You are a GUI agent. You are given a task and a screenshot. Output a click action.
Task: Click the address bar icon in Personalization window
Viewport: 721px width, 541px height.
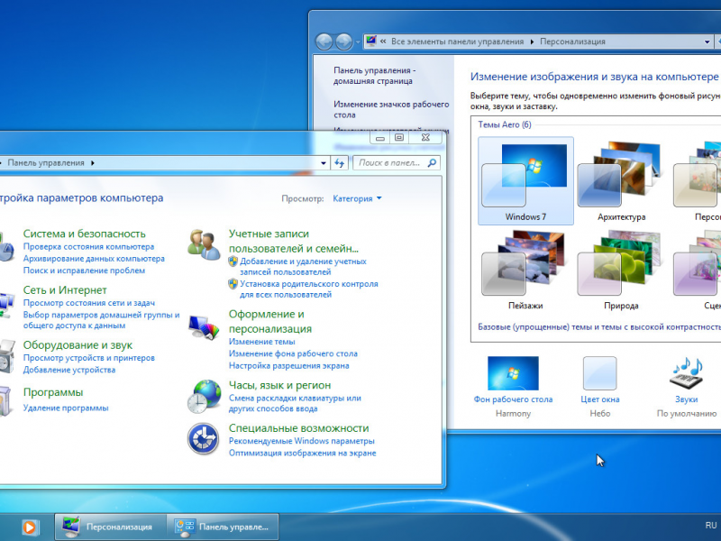tap(371, 41)
